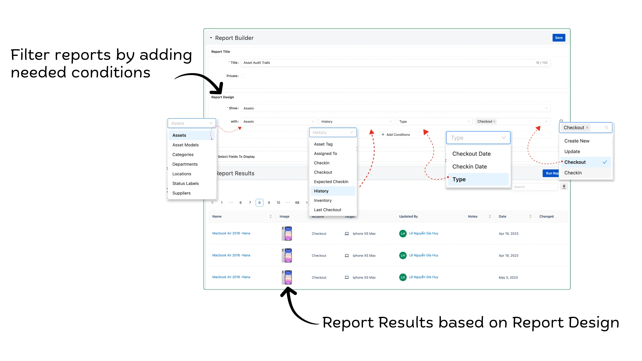Select Checkin from Type filter dropdown
The width and height of the screenshot is (642, 361).
[573, 172]
